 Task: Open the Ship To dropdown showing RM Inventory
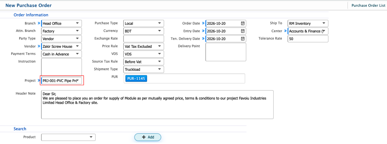coord(308,24)
